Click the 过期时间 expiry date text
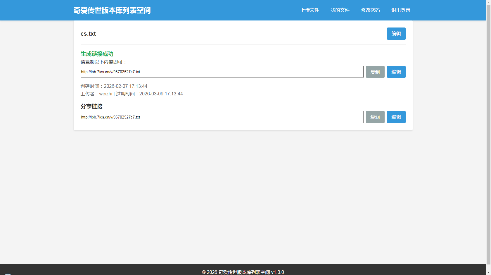The width and height of the screenshot is (491, 275). [149, 94]
